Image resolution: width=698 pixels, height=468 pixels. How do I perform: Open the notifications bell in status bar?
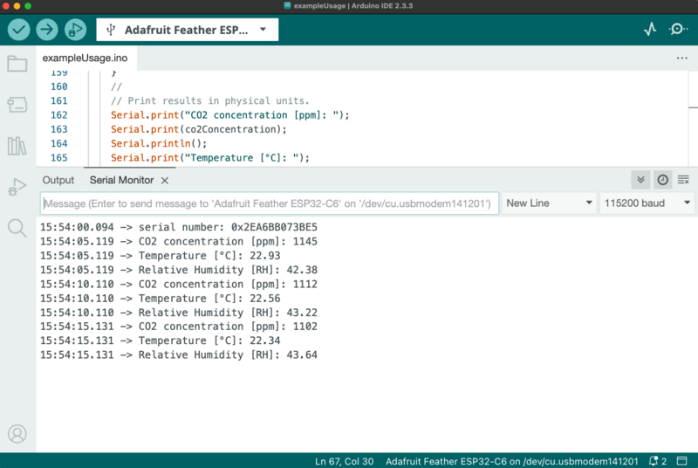click(657, 461)
